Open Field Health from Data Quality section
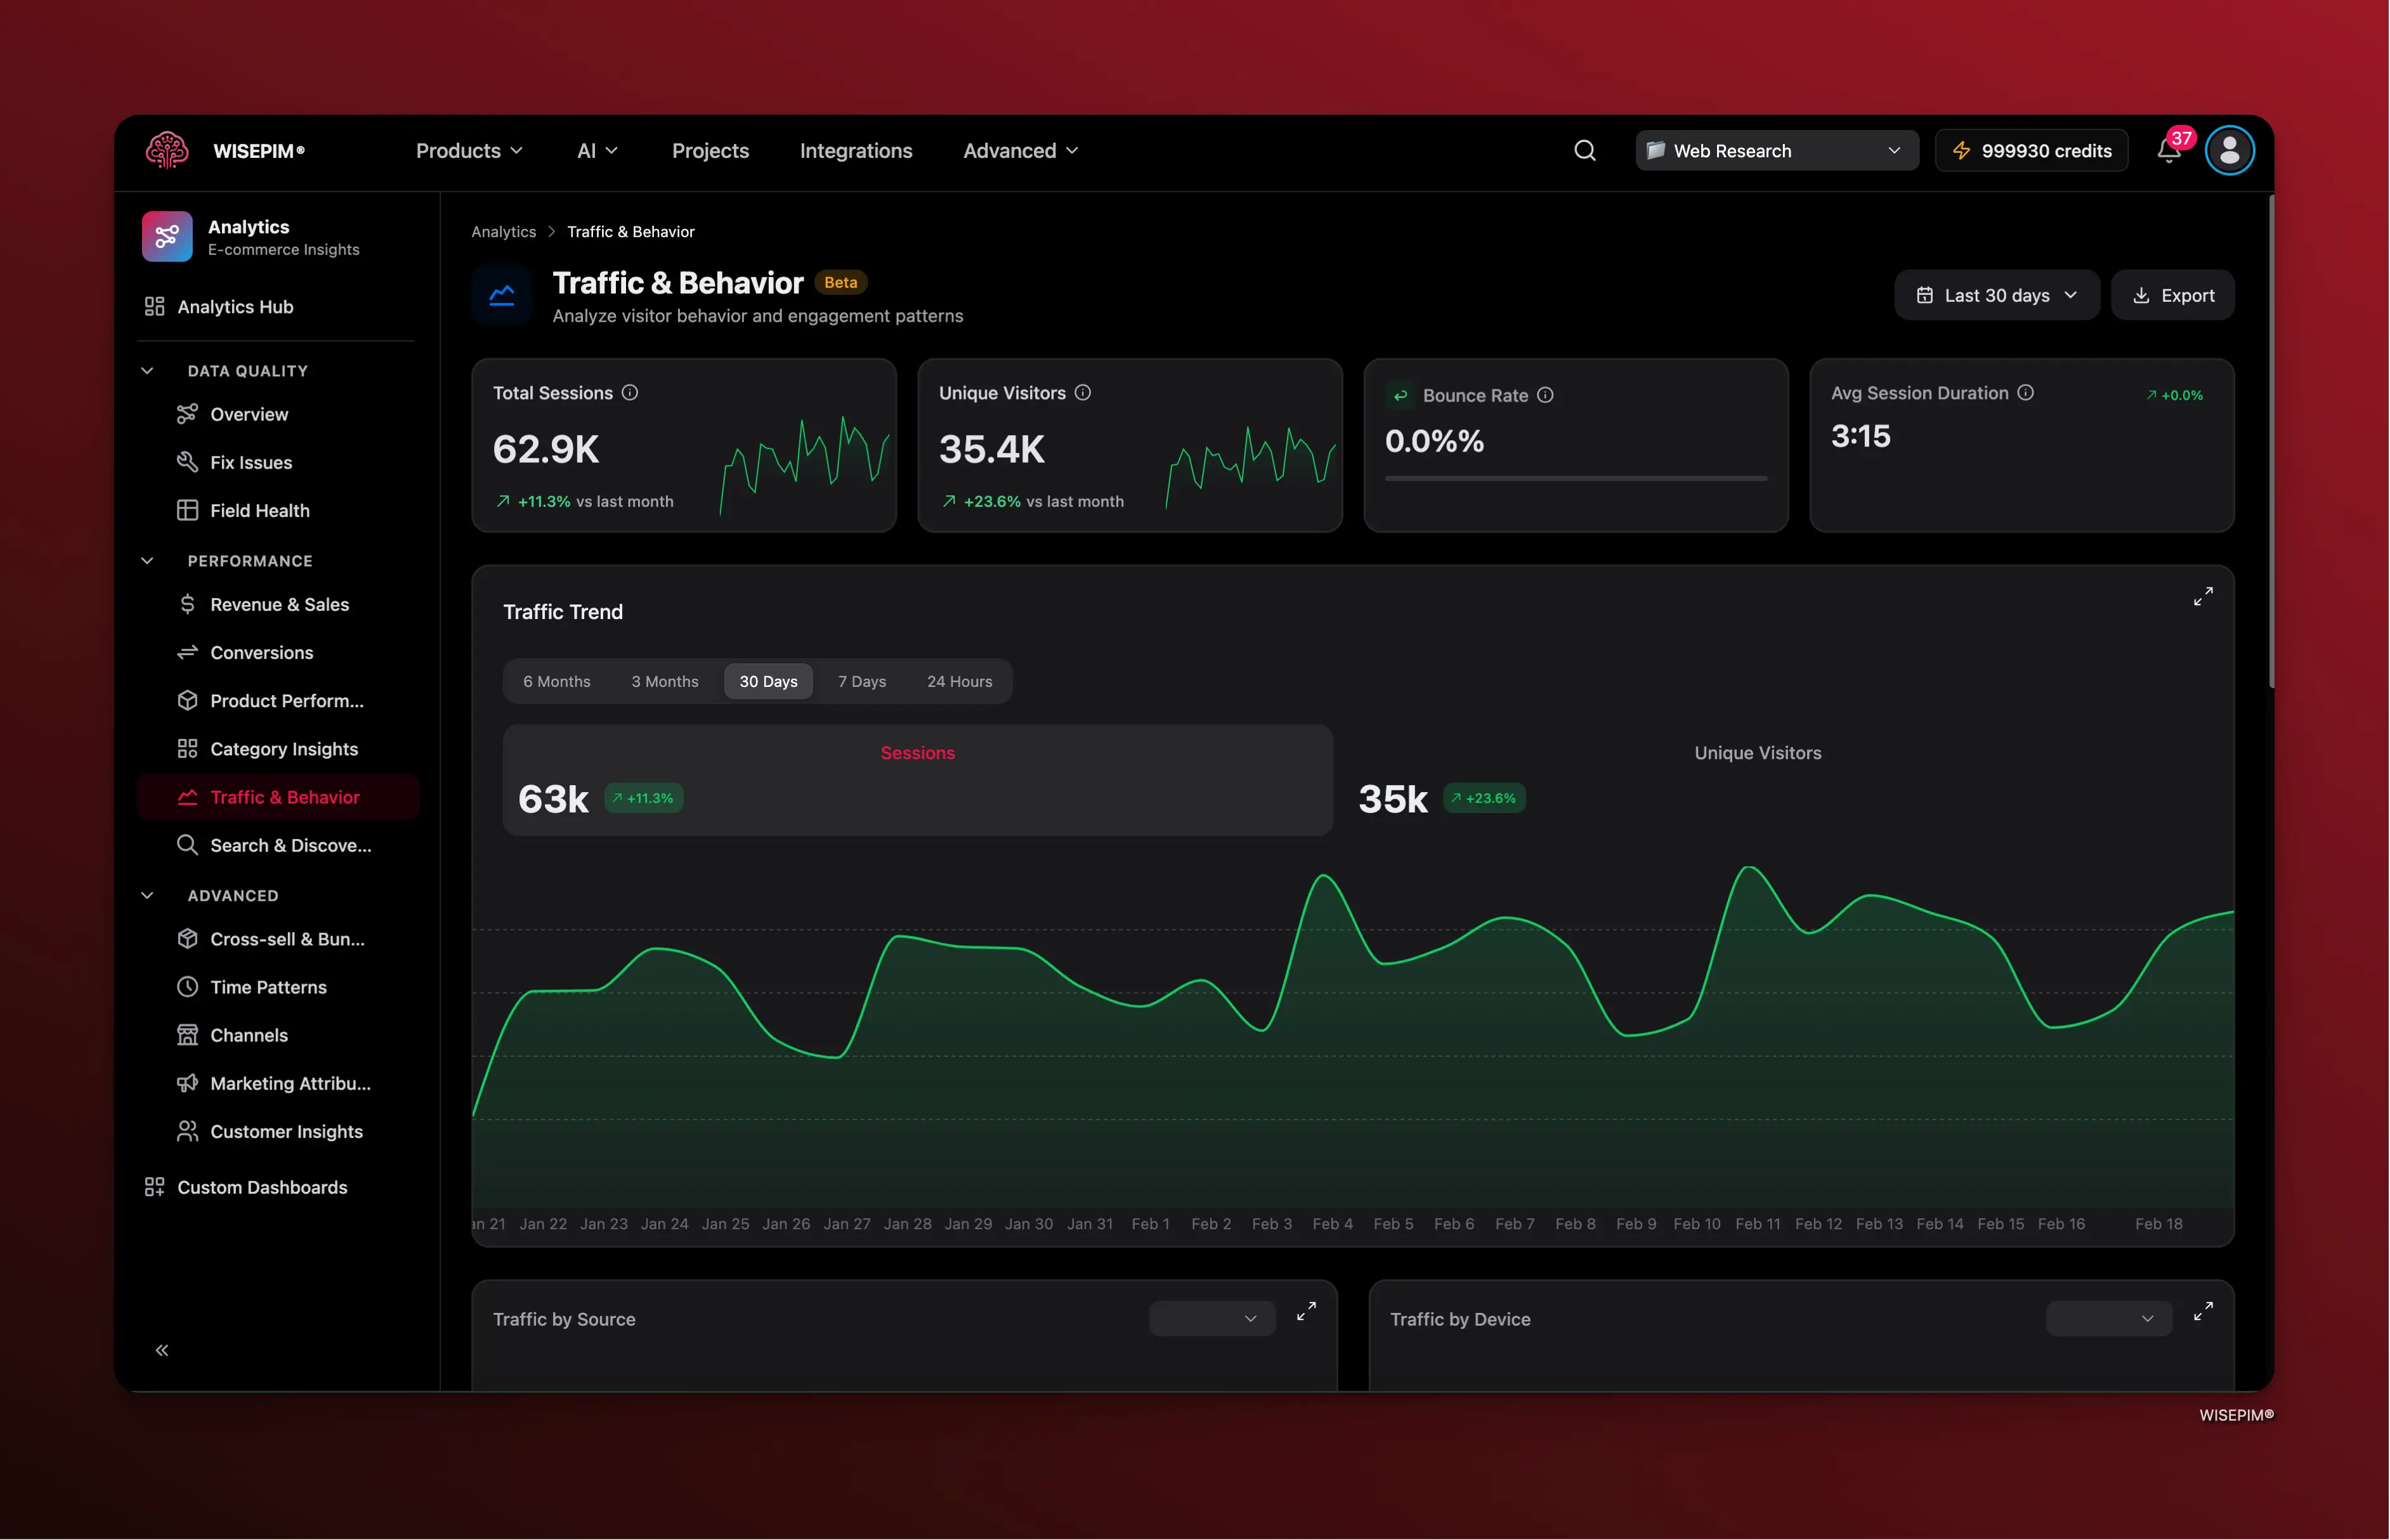This screenshot has width=2390, height=1540. [x=259, y=510]
